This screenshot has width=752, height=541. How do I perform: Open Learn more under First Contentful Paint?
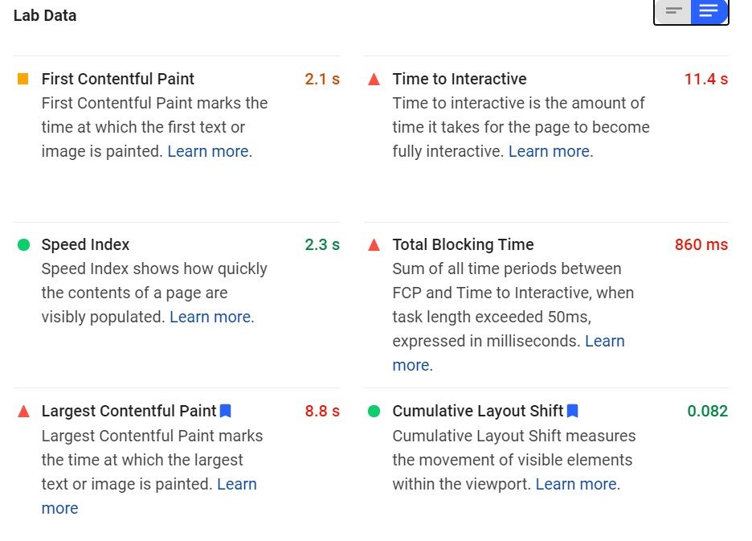tap(208, 151)
